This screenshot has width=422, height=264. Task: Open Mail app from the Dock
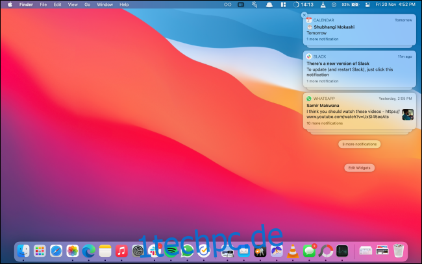click(244, 251)
